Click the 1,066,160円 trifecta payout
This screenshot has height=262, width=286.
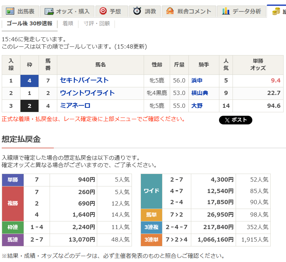tap(216, 239)
